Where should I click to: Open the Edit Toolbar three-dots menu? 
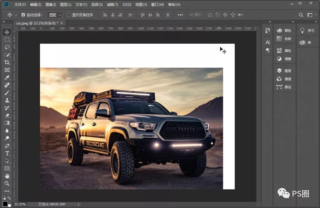(7, 191)
